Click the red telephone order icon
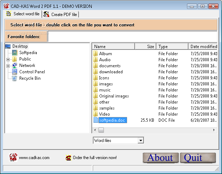The image size is (222, 174). 69,158
